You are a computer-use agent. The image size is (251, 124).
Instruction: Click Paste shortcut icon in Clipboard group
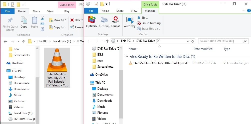coord(43,29)
